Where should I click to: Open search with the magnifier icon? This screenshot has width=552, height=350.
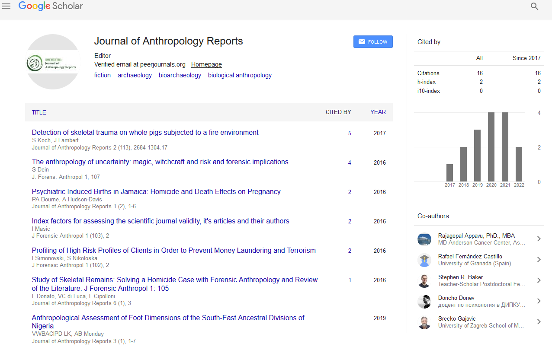535,6
